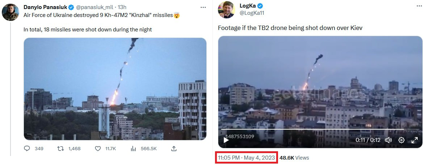This screenshot has height=165, width=425.
Task: Click the verified badge beside LogKa
Action: (x=260, y=6)
